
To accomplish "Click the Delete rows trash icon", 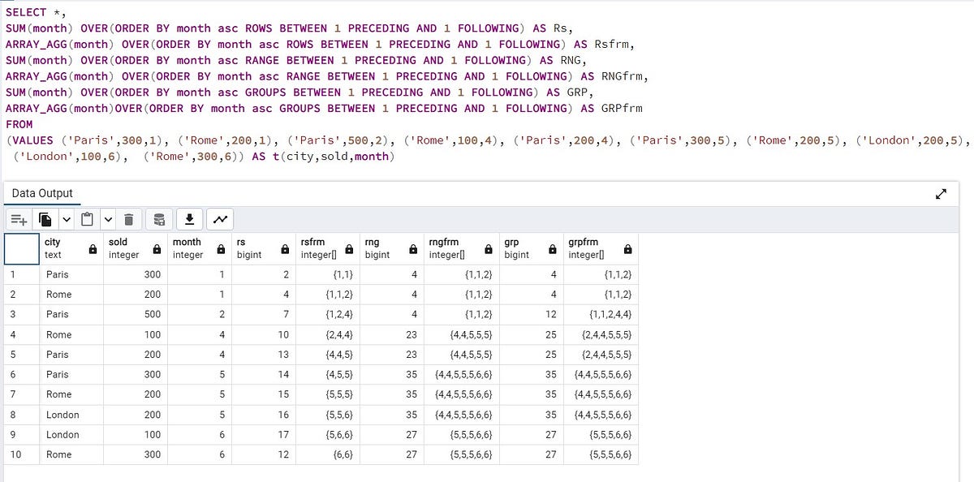I will coord(128,219).
